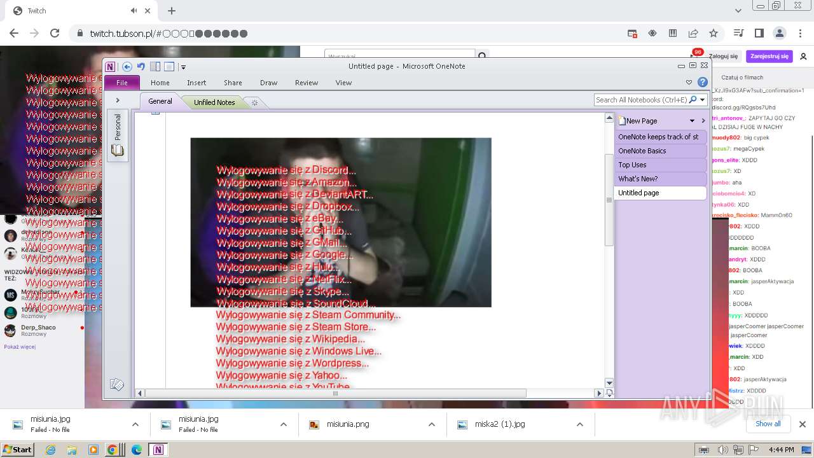Screen dimensions: 814x458
Task: Expand the OneNote ribbon with the chevron
Action: click(689, 82)
